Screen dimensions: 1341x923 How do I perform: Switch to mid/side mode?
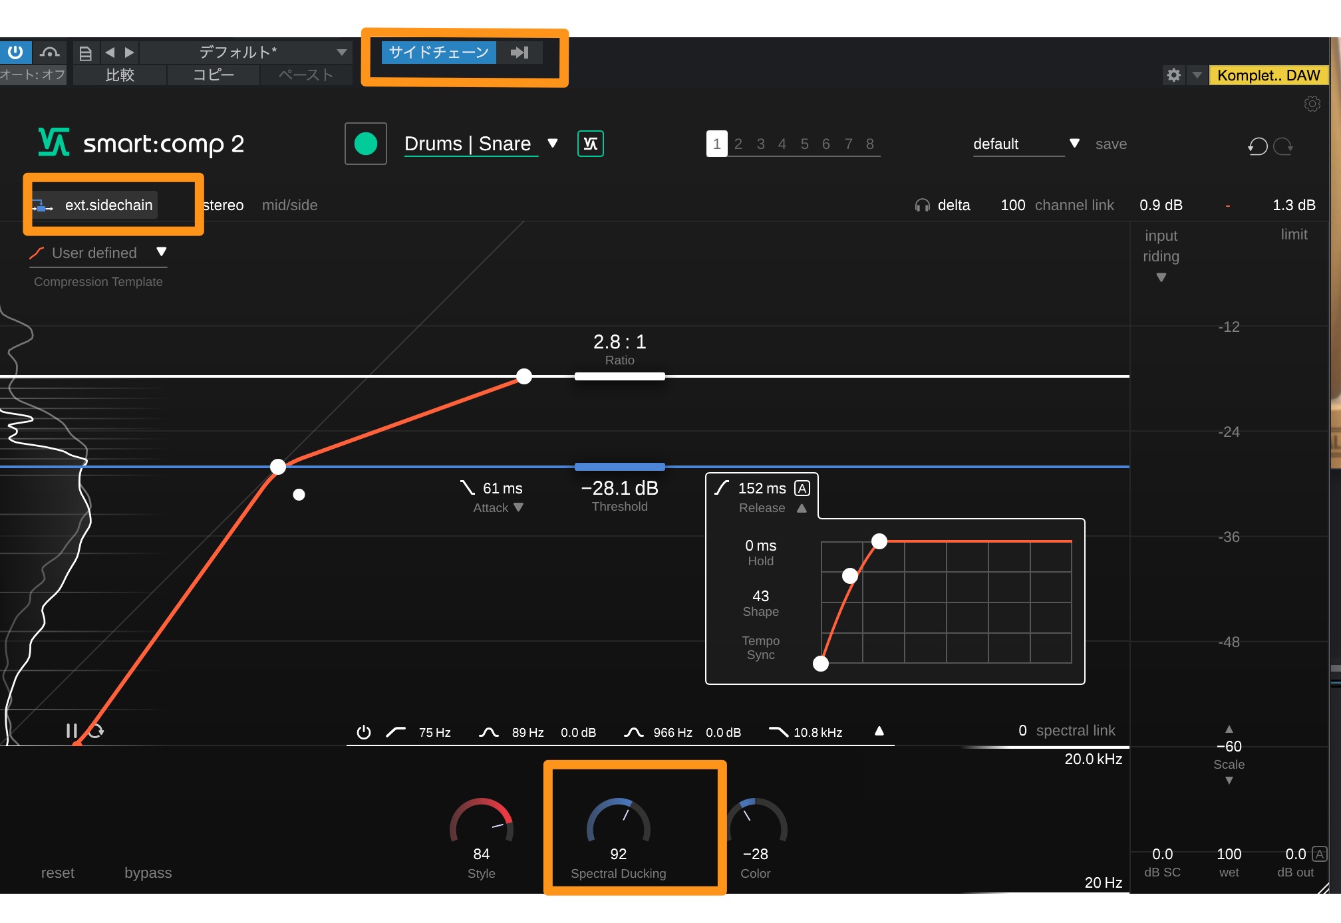(x=289, y=205)
